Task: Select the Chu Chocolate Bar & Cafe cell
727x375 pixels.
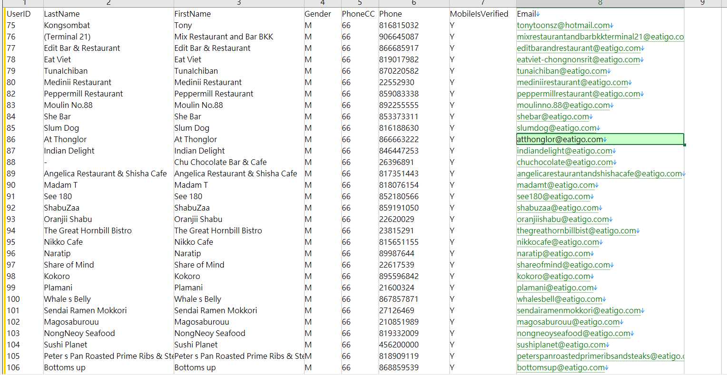Action: point(239,162)
